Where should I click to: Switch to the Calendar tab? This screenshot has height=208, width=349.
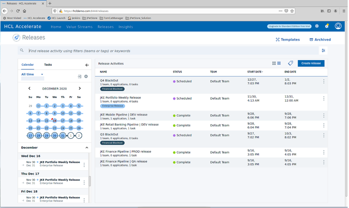(x=27, y=65)
